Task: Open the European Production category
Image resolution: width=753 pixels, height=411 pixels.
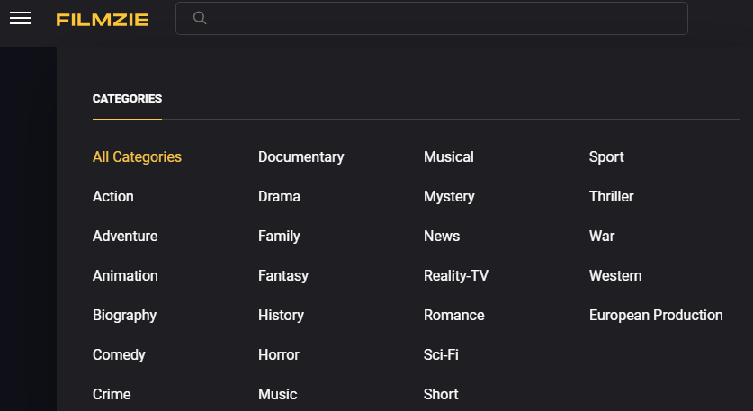Action: click(x=656, y=315)
